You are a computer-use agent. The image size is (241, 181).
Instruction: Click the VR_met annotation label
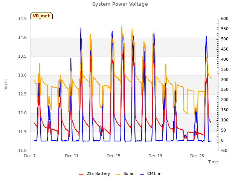point(41,16)
